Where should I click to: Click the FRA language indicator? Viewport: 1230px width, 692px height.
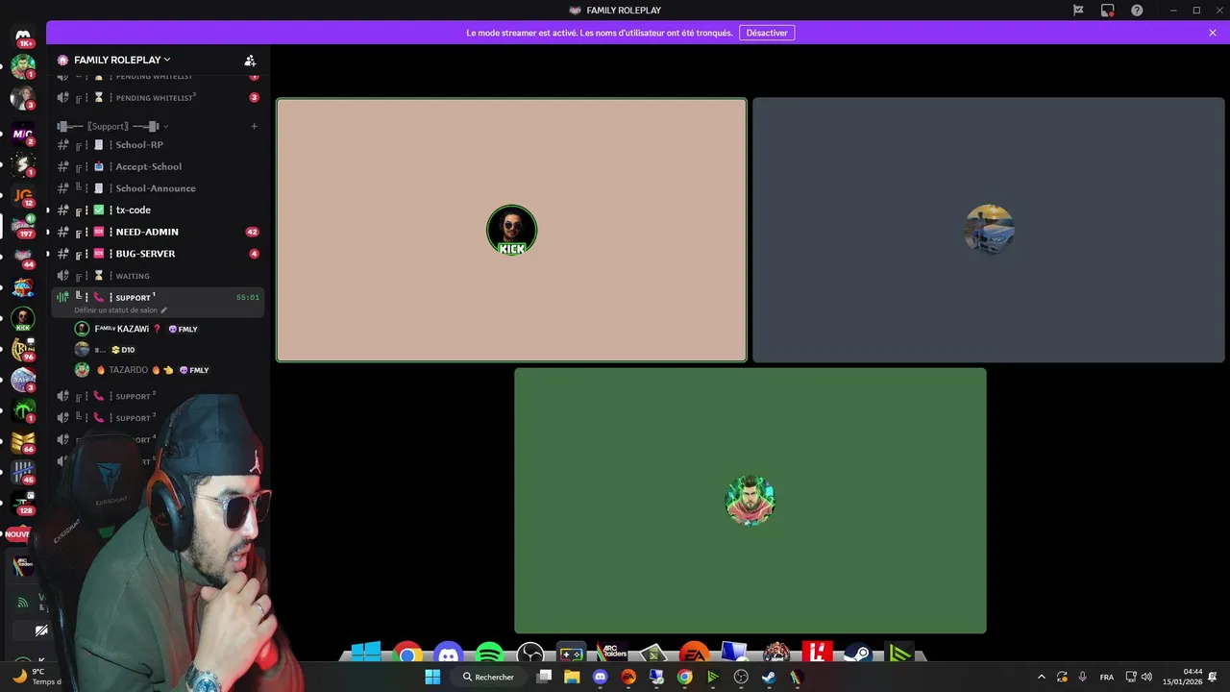pos(1107,677)
